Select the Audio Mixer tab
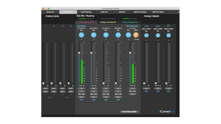The width and height of the screenshot is (221, 124). point(68,12)
